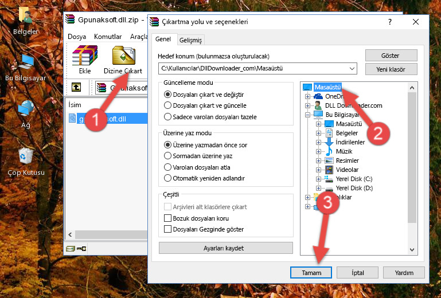Screen dimensions: 441x298
Task: Select the Bu Bilgisayar computer icon in tree
Action: pyautogui.click(x=318, y=115)
